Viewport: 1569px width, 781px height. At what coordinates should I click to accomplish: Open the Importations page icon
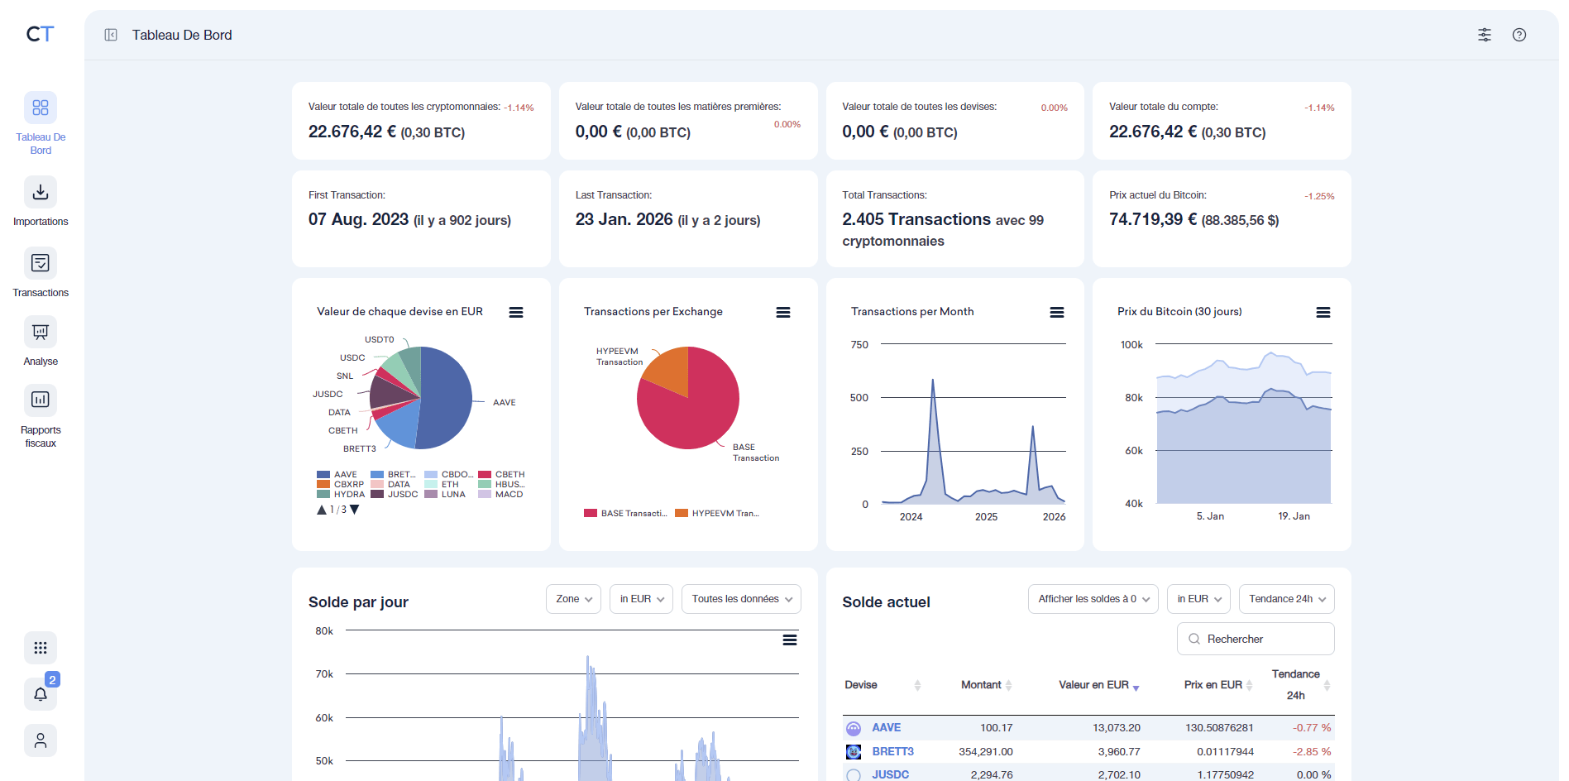pos(41,192)
